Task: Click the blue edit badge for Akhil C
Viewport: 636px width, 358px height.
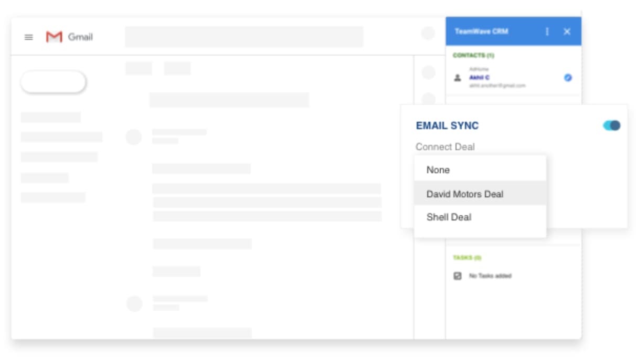Action: point(568,78)
